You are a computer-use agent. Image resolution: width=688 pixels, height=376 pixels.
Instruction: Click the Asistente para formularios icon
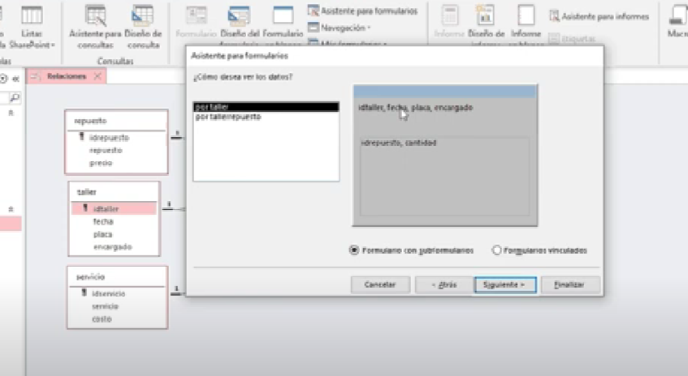[x=314, y=11]
